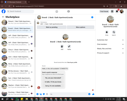Click the chat list scrollbar
Image resolution: width=127 pixels, height=101 pixels.
point(35,34)
